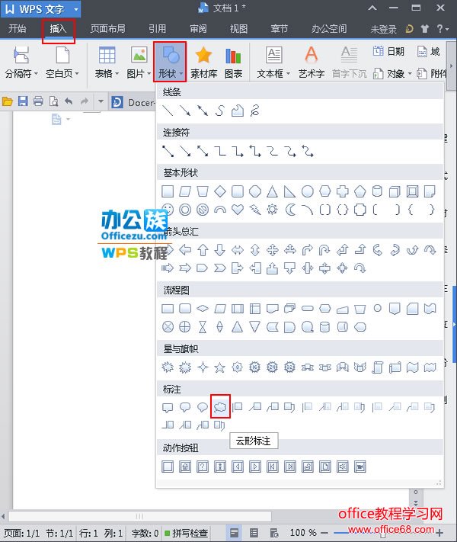
Task: Switch to the 开始 tab
Action: 18,29
